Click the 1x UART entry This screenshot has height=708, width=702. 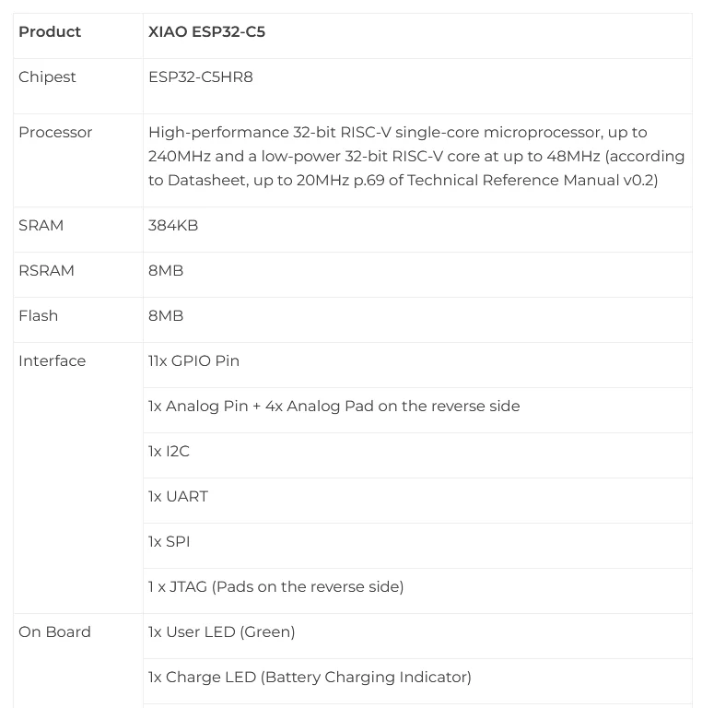[x=178, y=496]
